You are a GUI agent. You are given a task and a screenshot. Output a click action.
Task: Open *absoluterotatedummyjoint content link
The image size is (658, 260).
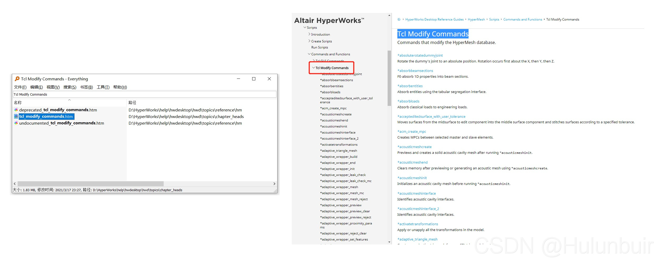pos(420,55)
